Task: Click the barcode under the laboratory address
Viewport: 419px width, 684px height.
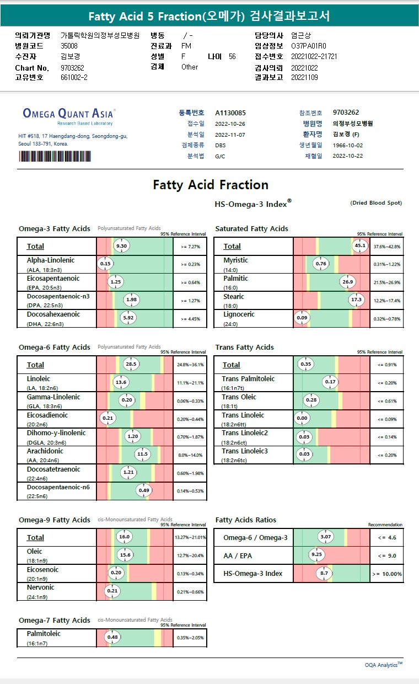Action: click(x=54, y=156)
